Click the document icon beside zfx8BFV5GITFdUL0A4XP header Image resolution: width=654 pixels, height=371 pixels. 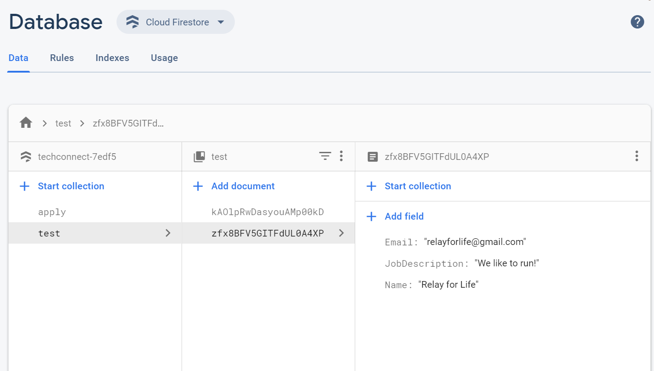coord(372,157)
